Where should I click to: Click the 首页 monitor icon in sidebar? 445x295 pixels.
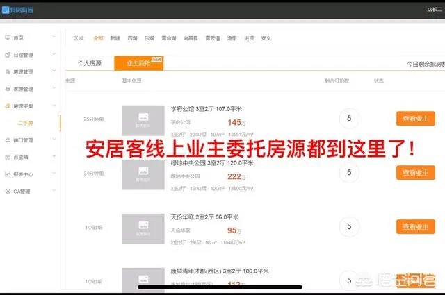[8, 37]
